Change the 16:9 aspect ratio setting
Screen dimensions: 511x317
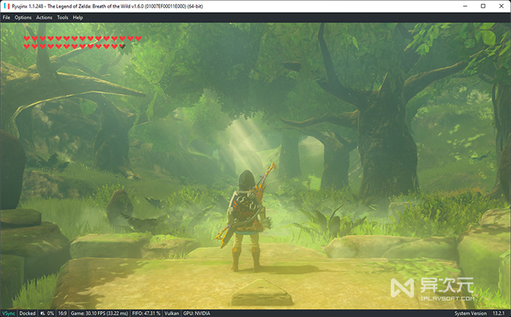pyautogui.click(x=62, y=313)
